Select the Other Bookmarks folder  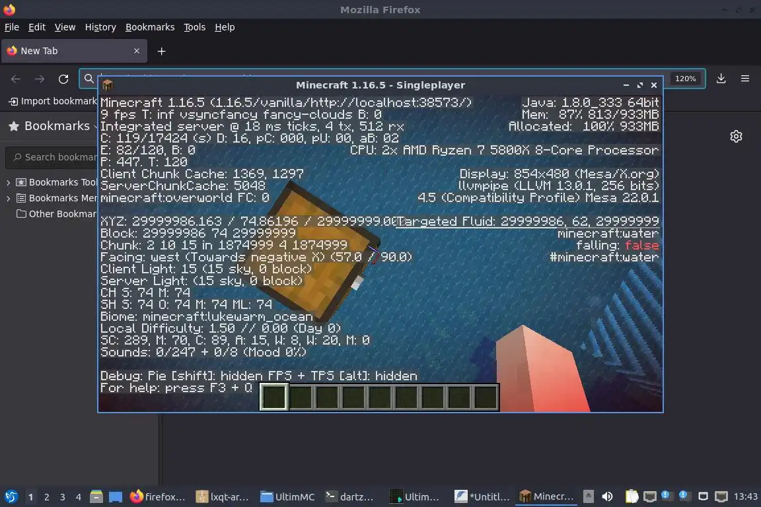pos(55,214)
